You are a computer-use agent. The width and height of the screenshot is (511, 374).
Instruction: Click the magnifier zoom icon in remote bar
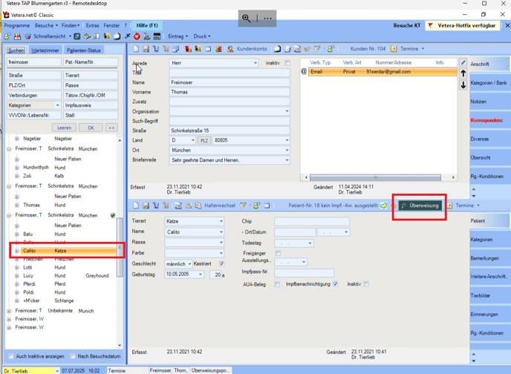coord(247,19)
